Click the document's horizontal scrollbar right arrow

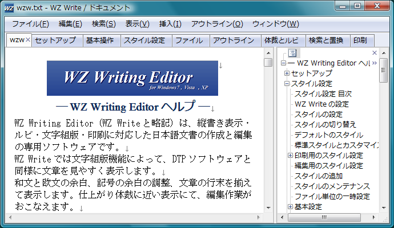point(259,217)
